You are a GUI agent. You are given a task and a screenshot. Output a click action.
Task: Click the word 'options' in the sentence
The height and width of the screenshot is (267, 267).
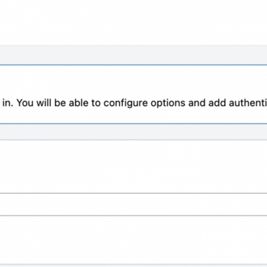tap(168, 104)
